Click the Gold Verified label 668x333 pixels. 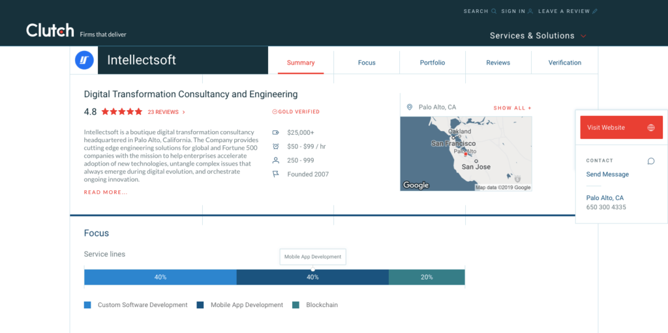click(x=299, y=112)
